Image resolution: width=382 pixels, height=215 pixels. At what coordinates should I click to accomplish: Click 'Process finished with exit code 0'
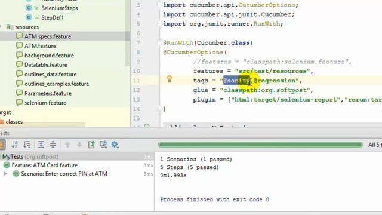point(215,199)
